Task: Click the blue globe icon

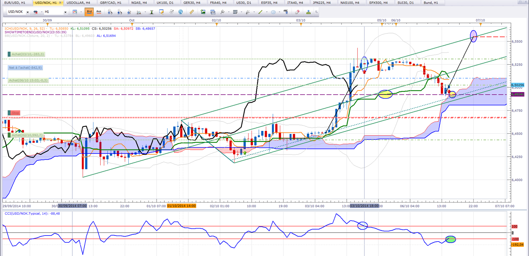Action: 181,12
